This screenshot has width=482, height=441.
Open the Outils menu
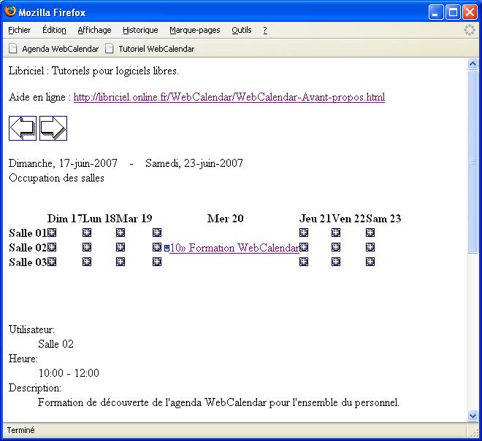[242, 30]
